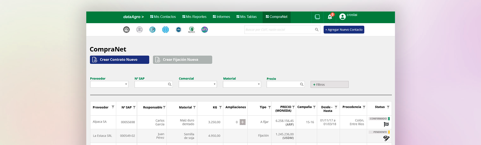Open Informes menu
Image resolution: width=481 pixels, height=145 pixels.
pos(221,17)
